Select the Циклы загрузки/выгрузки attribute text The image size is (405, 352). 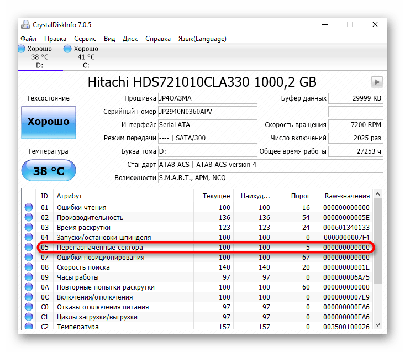(97, 317)
